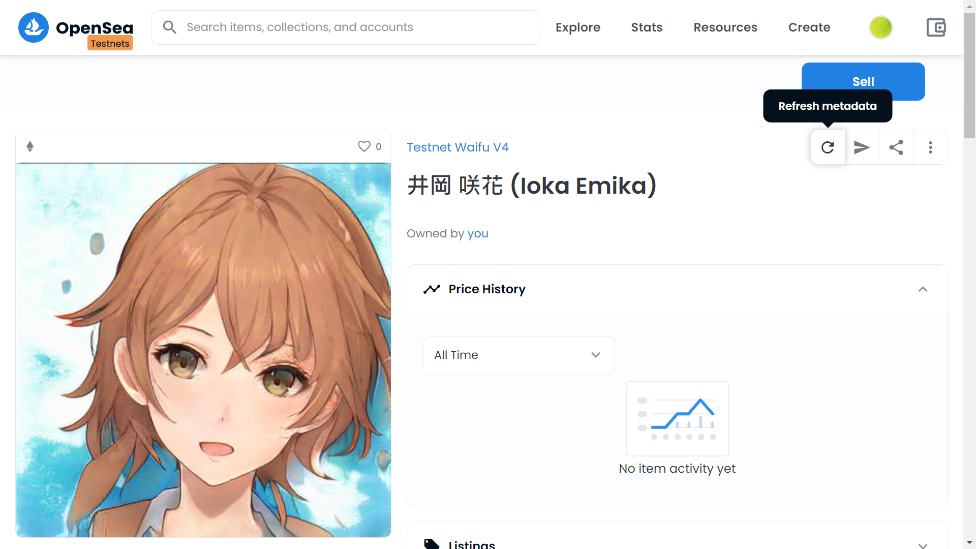Click the OpenSea wordmark text

pos(95,27)
